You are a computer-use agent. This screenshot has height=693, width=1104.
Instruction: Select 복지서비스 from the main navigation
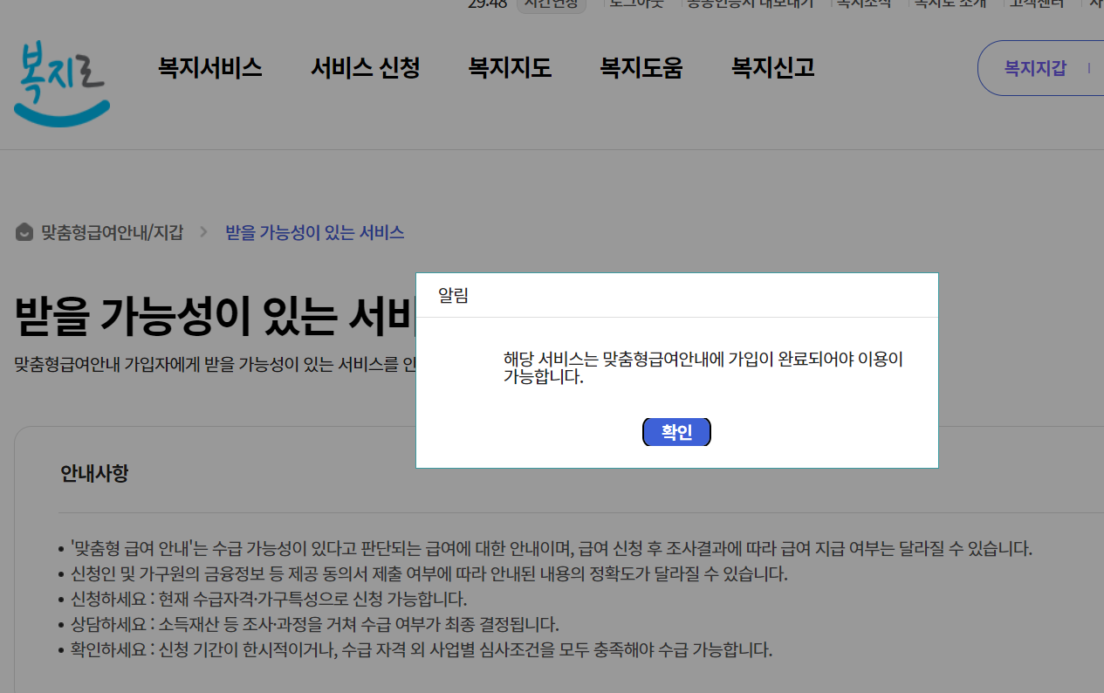209,68
